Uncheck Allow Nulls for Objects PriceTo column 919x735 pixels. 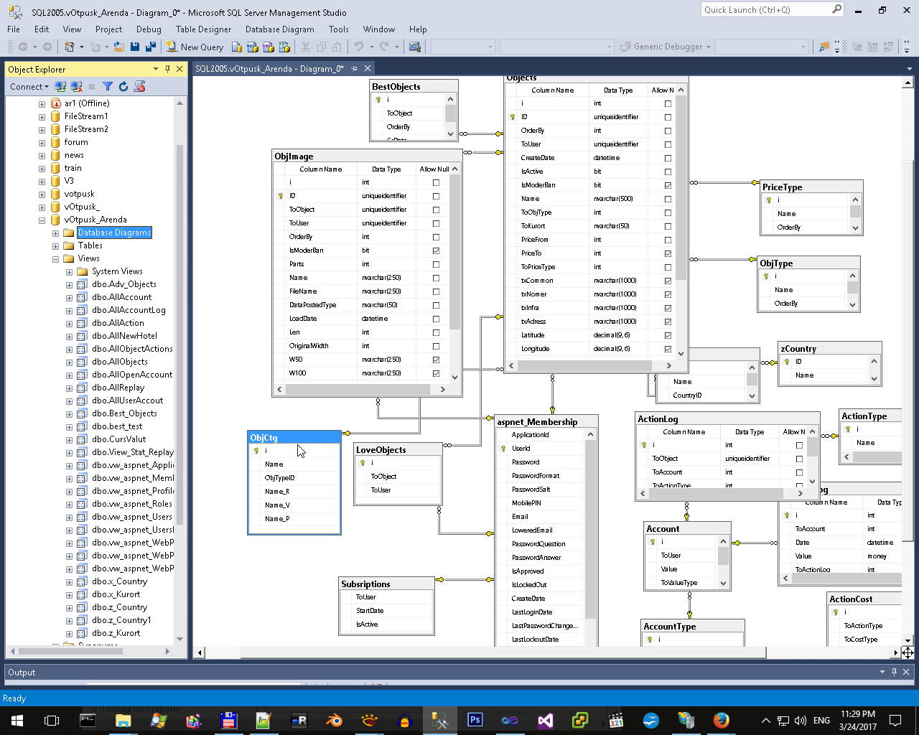pyautogui.click(x=668, y=253)
